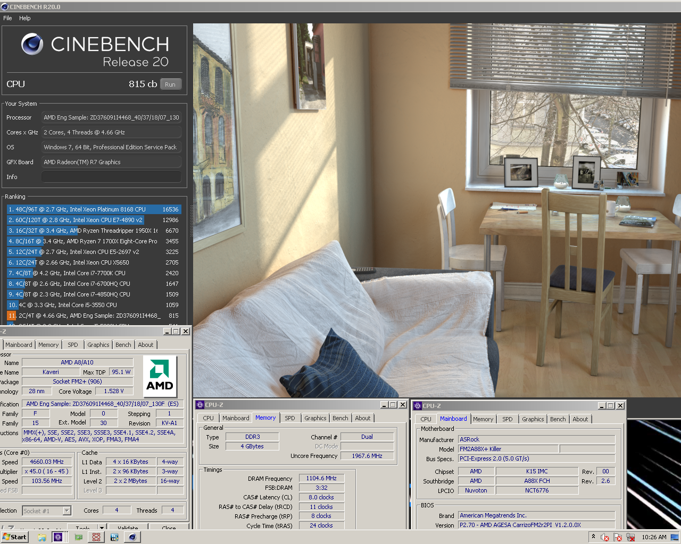Viewport: 681px width, 544px height.
Task: Switch to Memory tab in left CPU-Z window
Action: click(48, 345)
